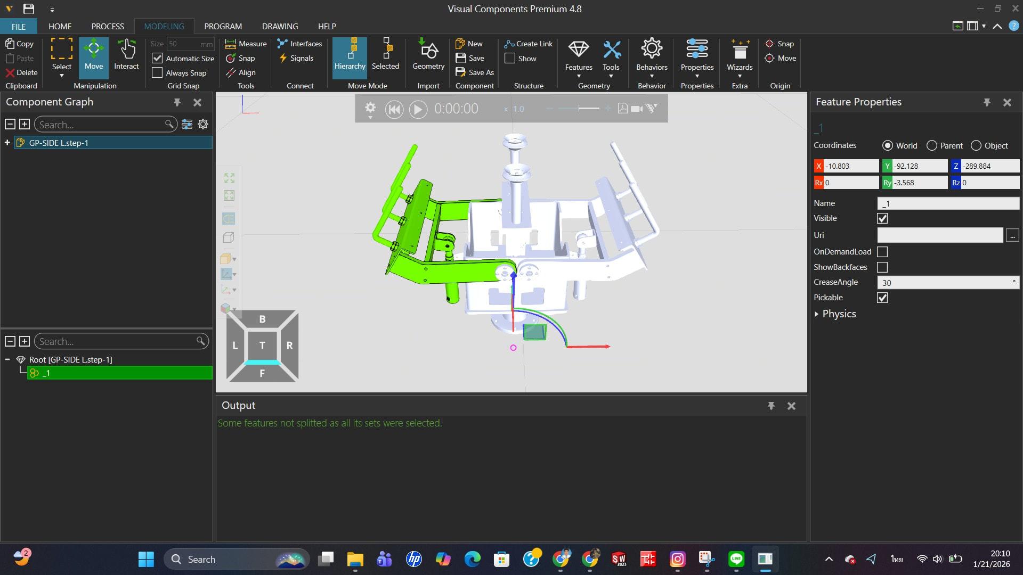This screenshot has width=1023, height=575.
Task: Toggle the ShowBackfaces checkbox
Action: 882,267
